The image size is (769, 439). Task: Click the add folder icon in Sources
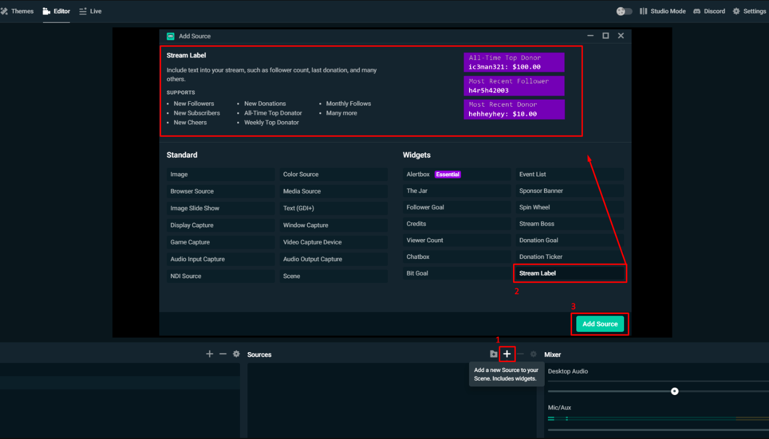(494, 354)
